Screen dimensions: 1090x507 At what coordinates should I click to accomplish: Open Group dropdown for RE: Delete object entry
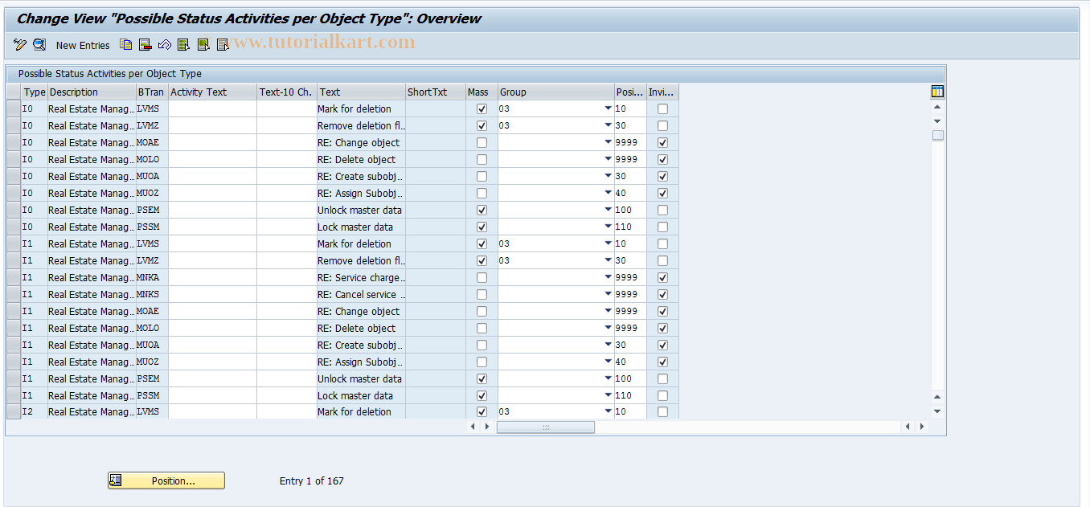tap(609, 159)
